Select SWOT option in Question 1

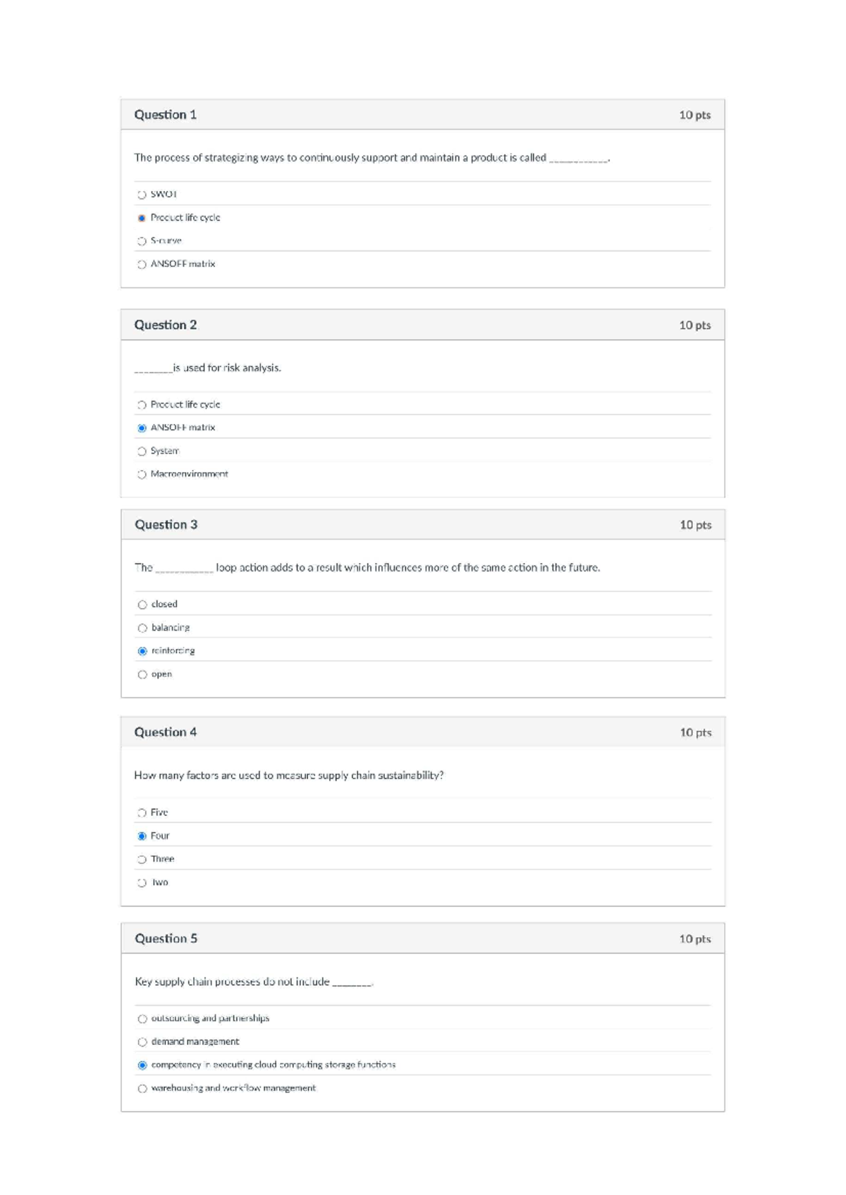(142, 194)
